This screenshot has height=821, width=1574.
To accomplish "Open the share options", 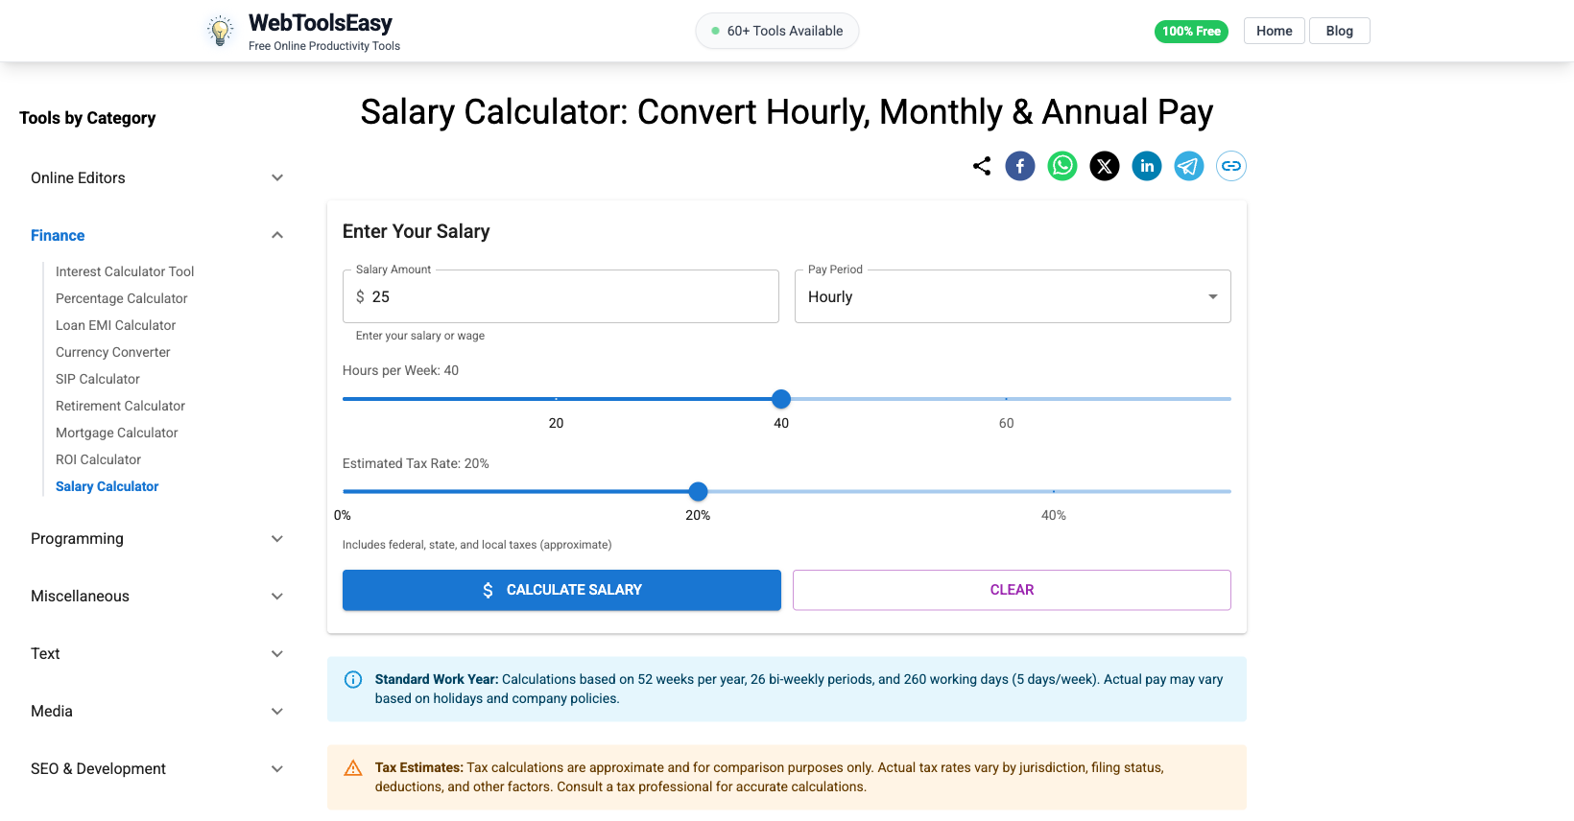I will (x=981, y=166).
